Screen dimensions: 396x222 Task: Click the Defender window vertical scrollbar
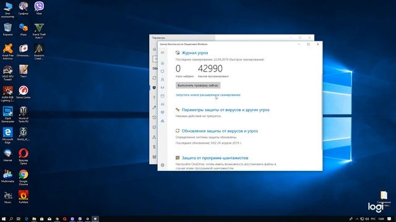point(322,112)
